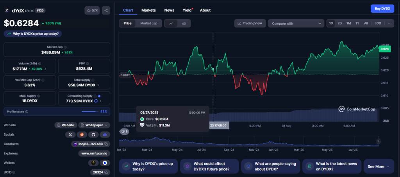Open the X (Twitter) social link

click(71, 134)
